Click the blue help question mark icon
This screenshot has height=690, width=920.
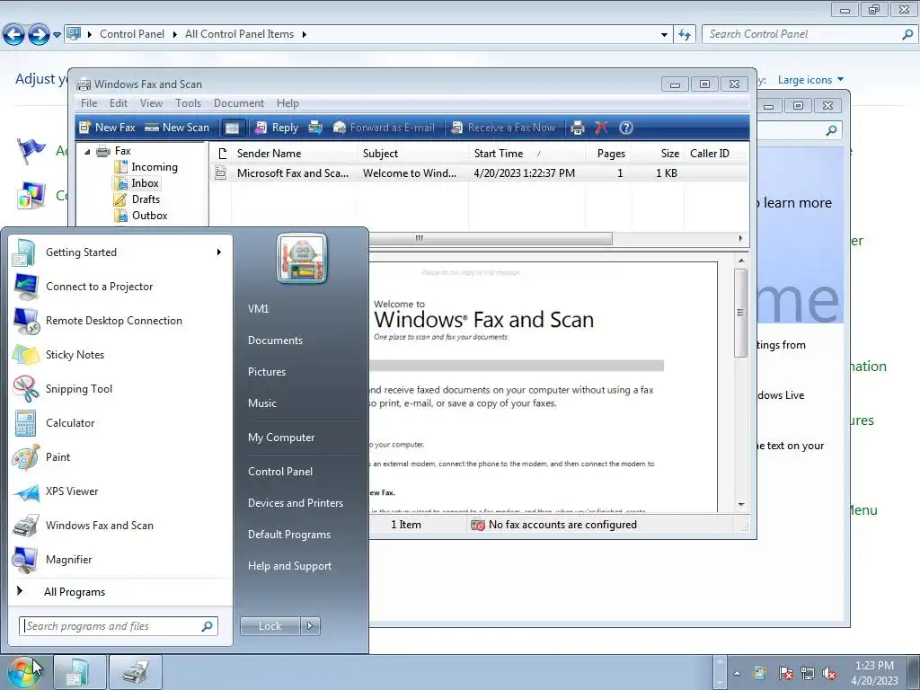click(x=626, y=128)
